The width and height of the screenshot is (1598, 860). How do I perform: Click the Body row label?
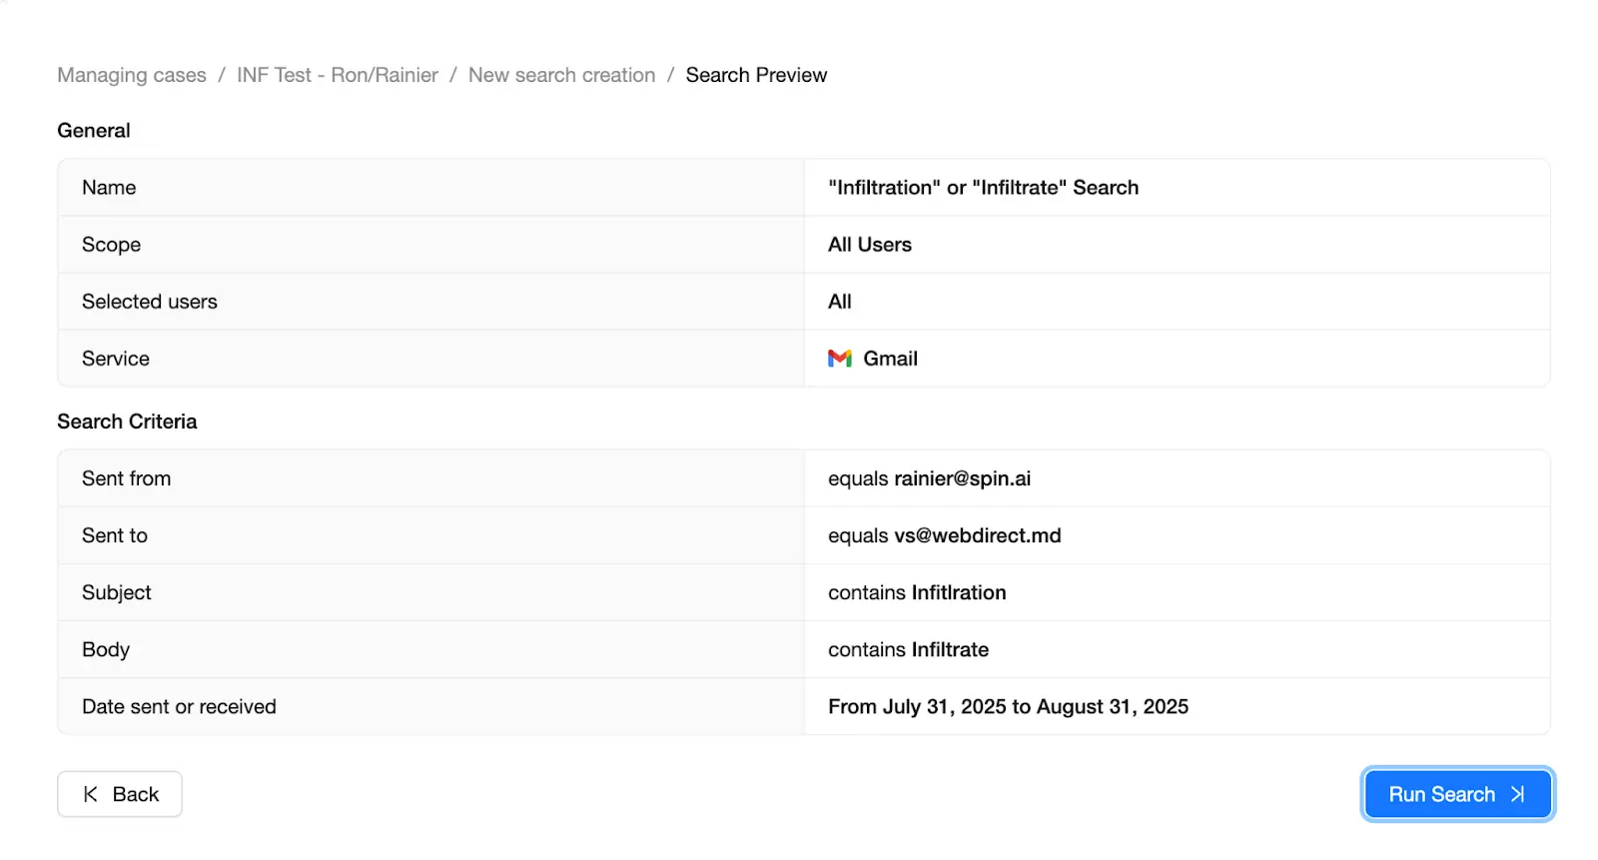[x=106, y=649]
